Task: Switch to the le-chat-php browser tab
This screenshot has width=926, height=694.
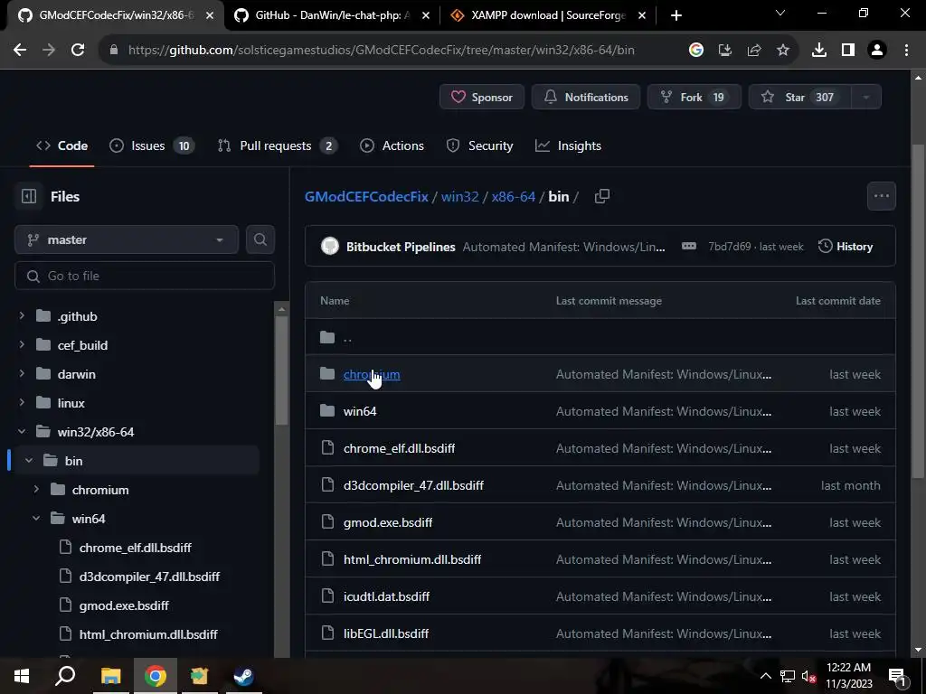Action: coord(331,15)
